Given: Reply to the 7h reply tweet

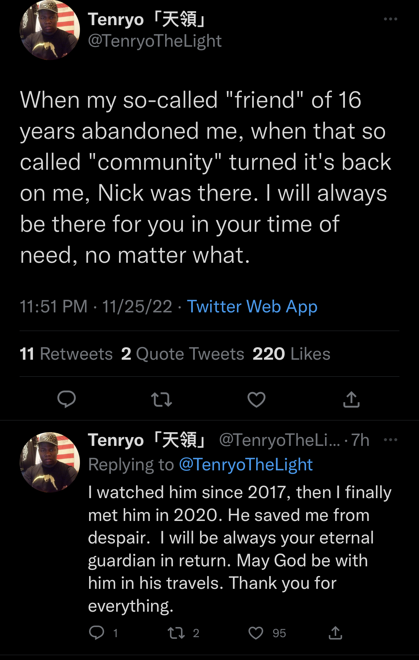Looking at the screenshot, I should pos(97,633).
